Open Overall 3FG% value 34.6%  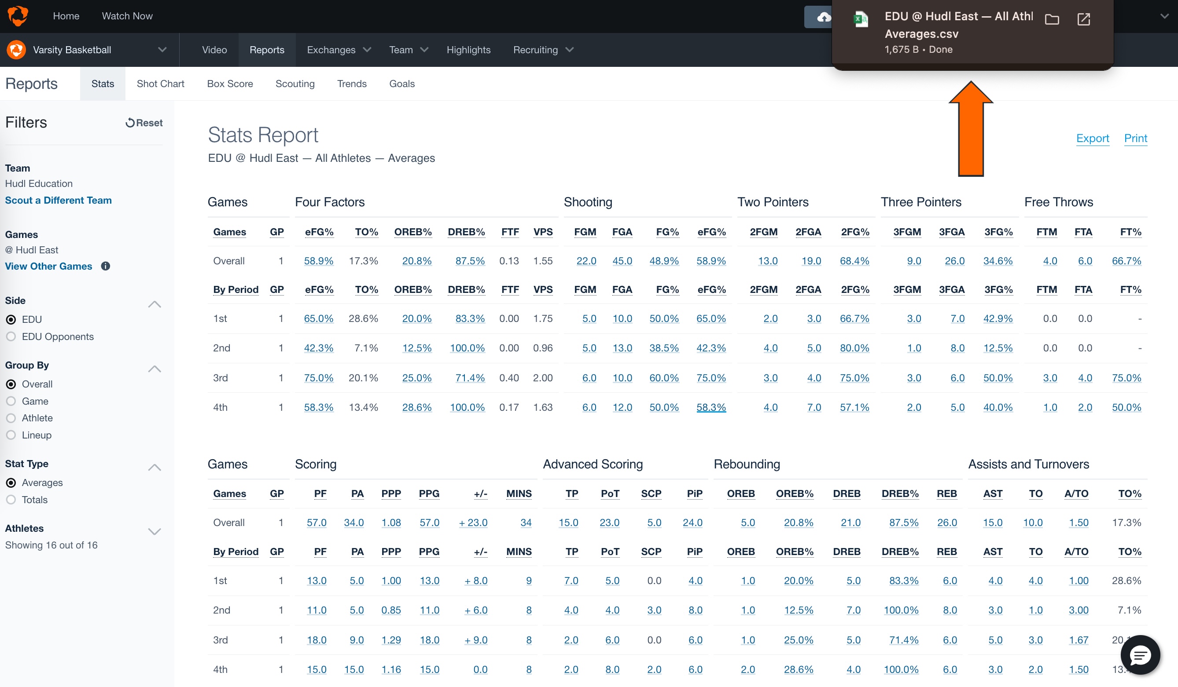pos(998,261)
